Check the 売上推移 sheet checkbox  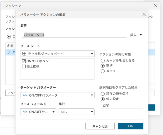[24, 66]
